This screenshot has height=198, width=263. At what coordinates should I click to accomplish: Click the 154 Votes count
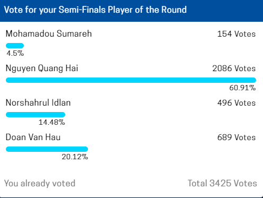(236, 34)
